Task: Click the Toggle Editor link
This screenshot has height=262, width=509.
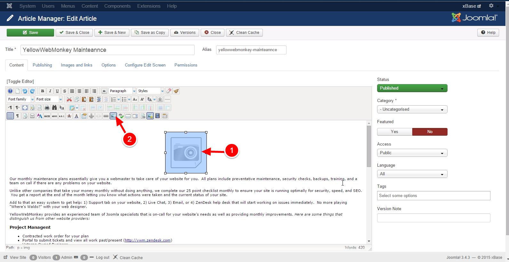Action: [20, 82]
